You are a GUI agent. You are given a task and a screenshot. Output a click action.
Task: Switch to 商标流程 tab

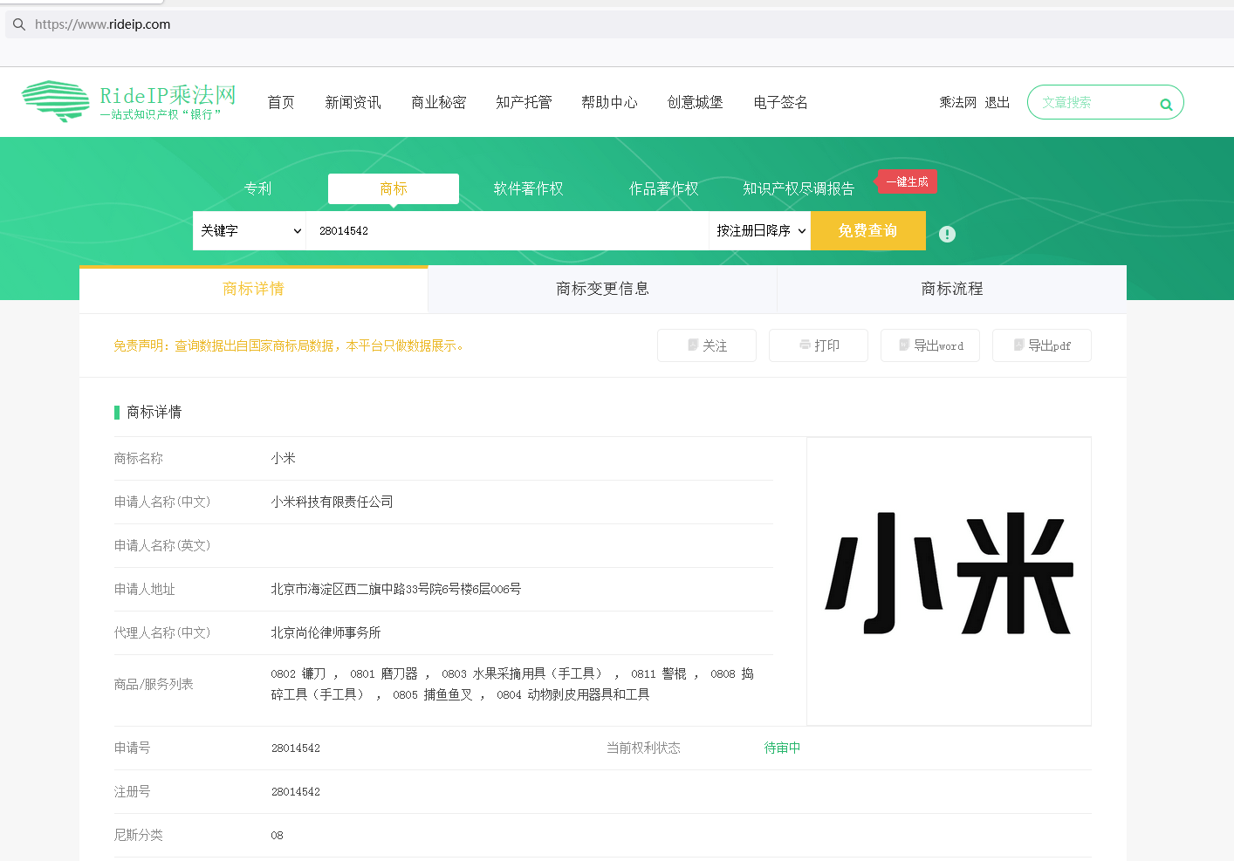click(952, 289)
